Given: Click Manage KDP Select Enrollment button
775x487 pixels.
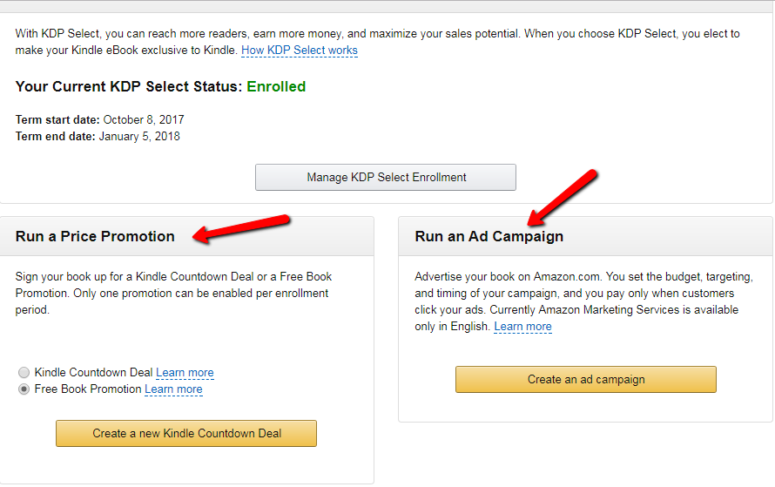Looking at the screenshot, I should 386,177.
